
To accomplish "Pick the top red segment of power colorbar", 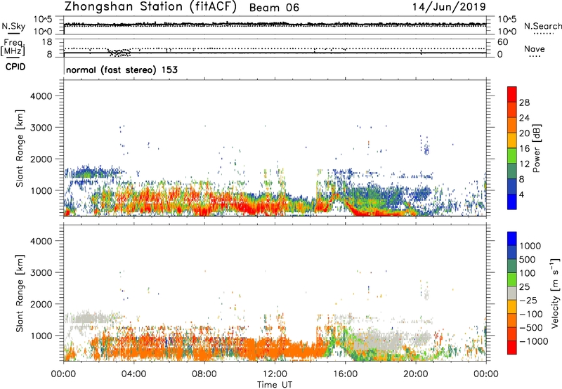I will pos(512,94).
